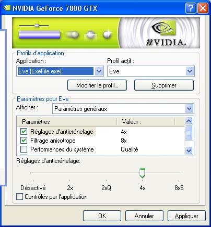Open the Profil actif dropdown
Viewport: 211px width, 227px height.
(x=190, y=71)
